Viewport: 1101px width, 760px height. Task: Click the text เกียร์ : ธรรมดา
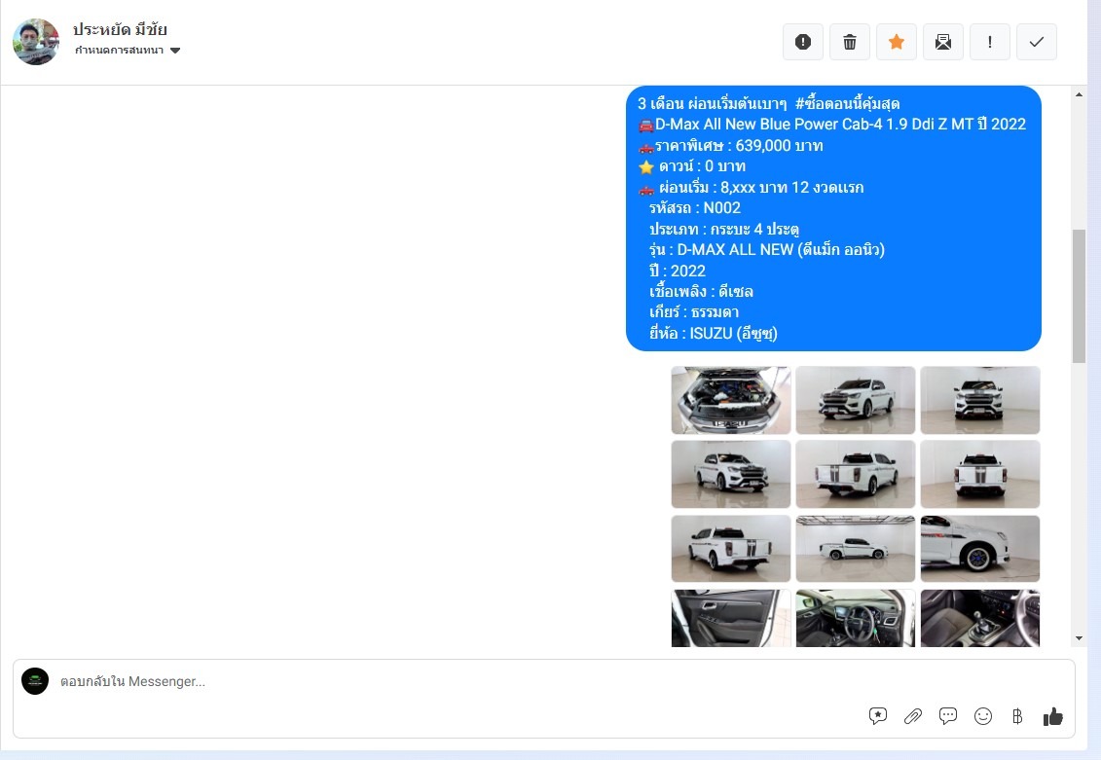point(694,312)
